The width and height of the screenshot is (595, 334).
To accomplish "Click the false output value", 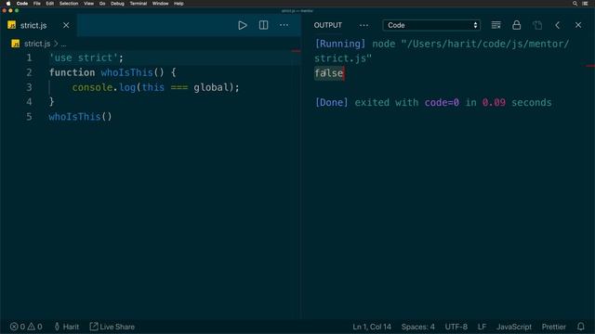I will (328, 73).
